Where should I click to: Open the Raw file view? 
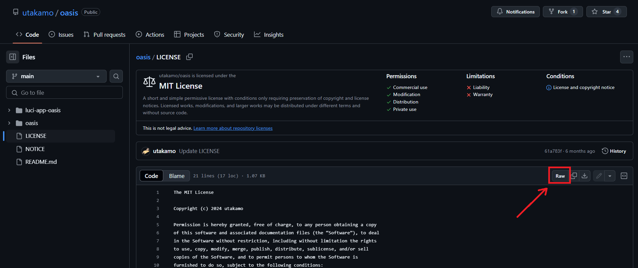tap(560, 176)
